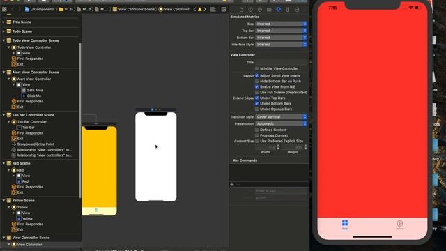The height and width of the screenshot is (251, 446).
Task: Click the Title text field in inspector
Action: pyautogui.click(x=281, y=62)
